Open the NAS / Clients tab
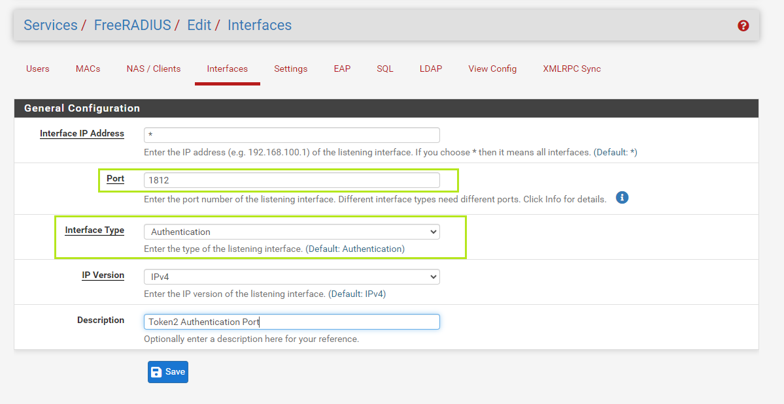 coord(154,69)
